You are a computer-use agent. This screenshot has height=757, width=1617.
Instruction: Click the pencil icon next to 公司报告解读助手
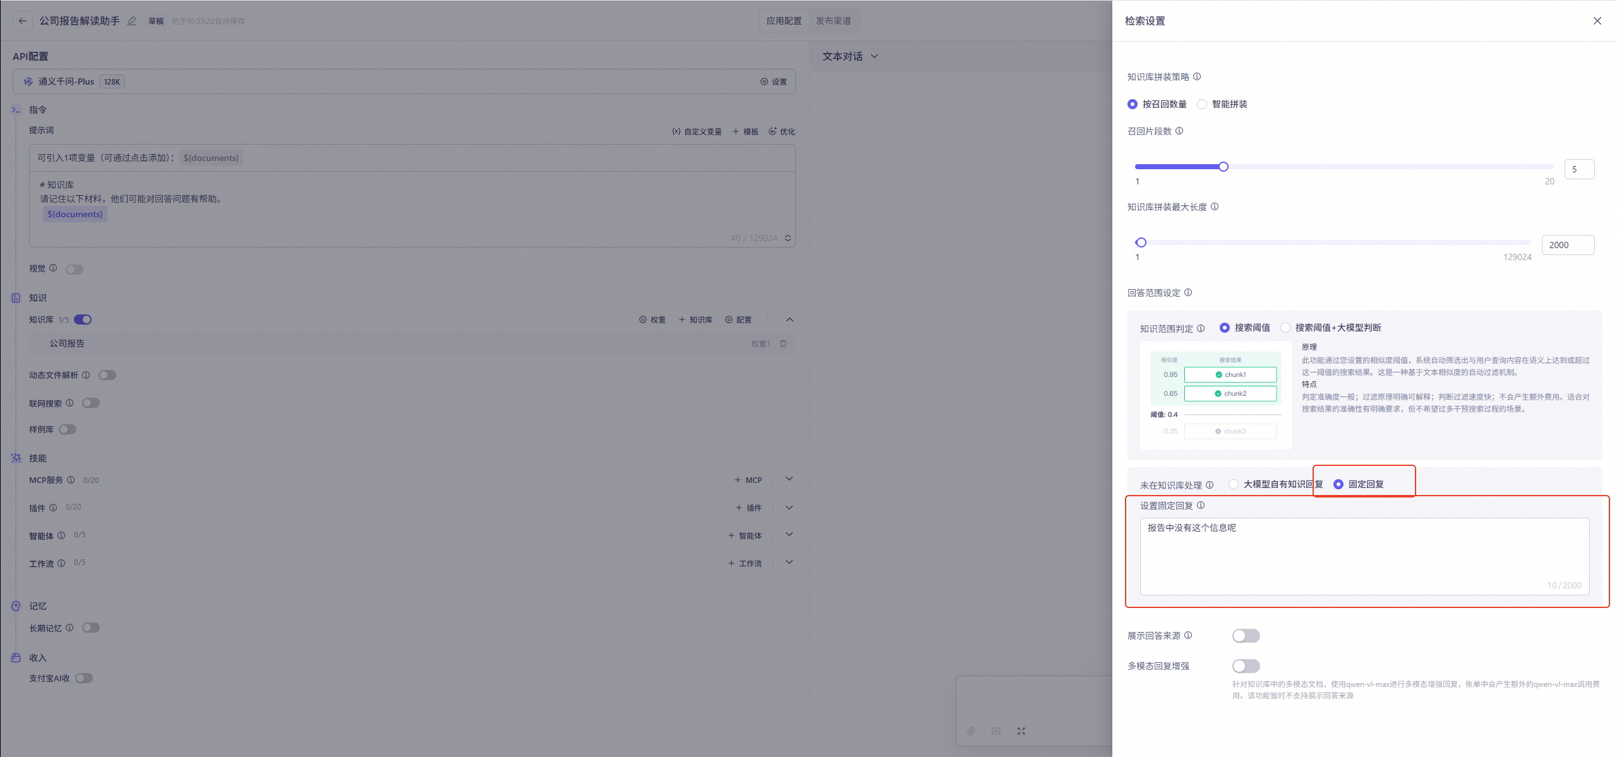131,21
